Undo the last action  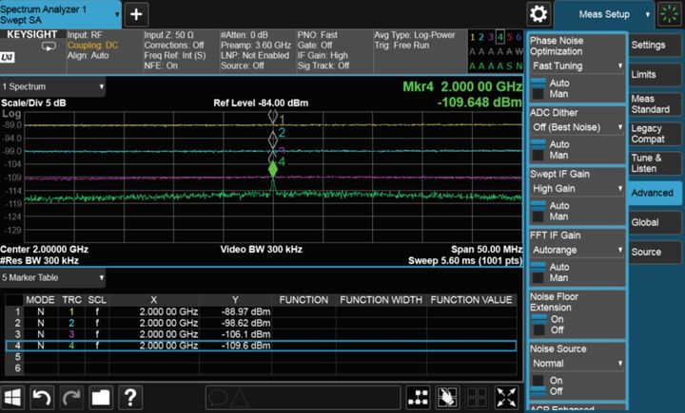click(x=42, y=397)
